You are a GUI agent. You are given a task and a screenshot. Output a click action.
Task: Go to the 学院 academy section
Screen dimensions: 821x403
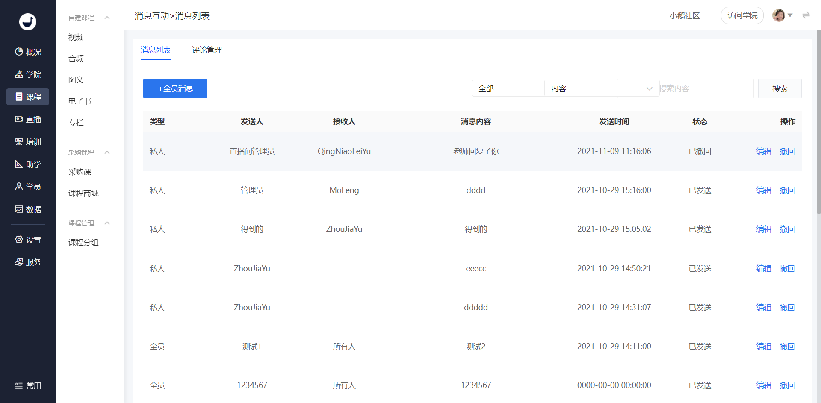tap(28, 74)
